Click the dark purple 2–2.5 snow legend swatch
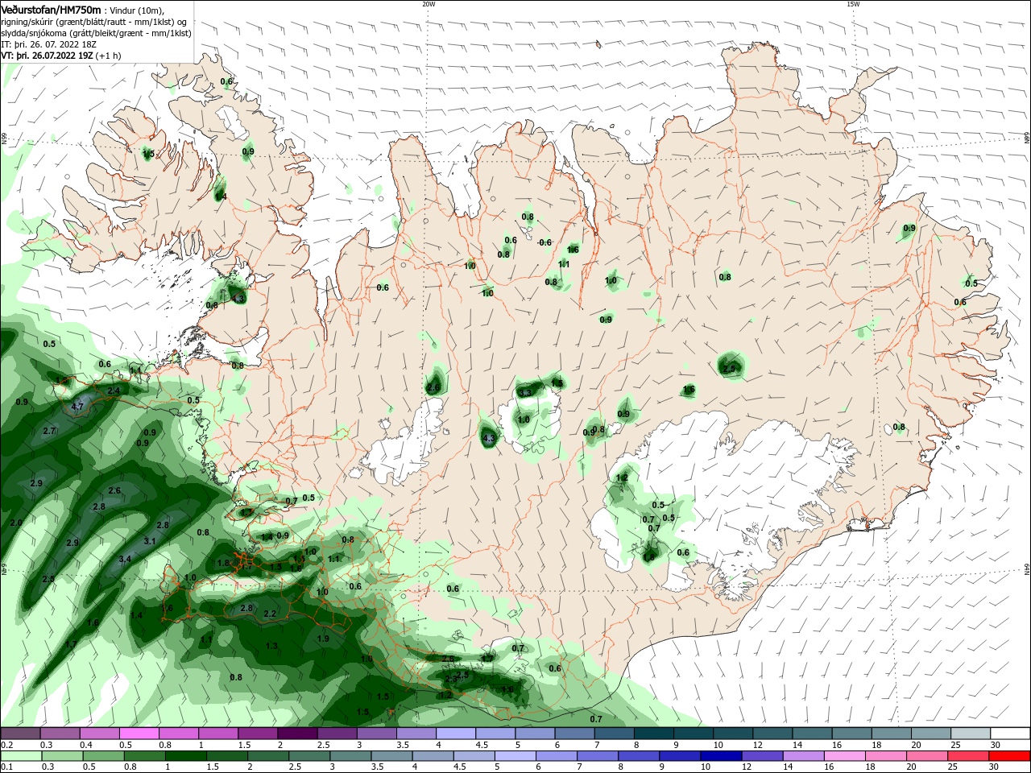This screenshot has height=773, width=1031. [297, 734]
